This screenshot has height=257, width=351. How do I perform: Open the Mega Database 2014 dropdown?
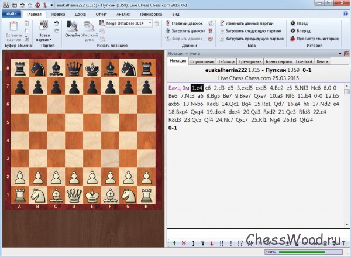[150, 23]
